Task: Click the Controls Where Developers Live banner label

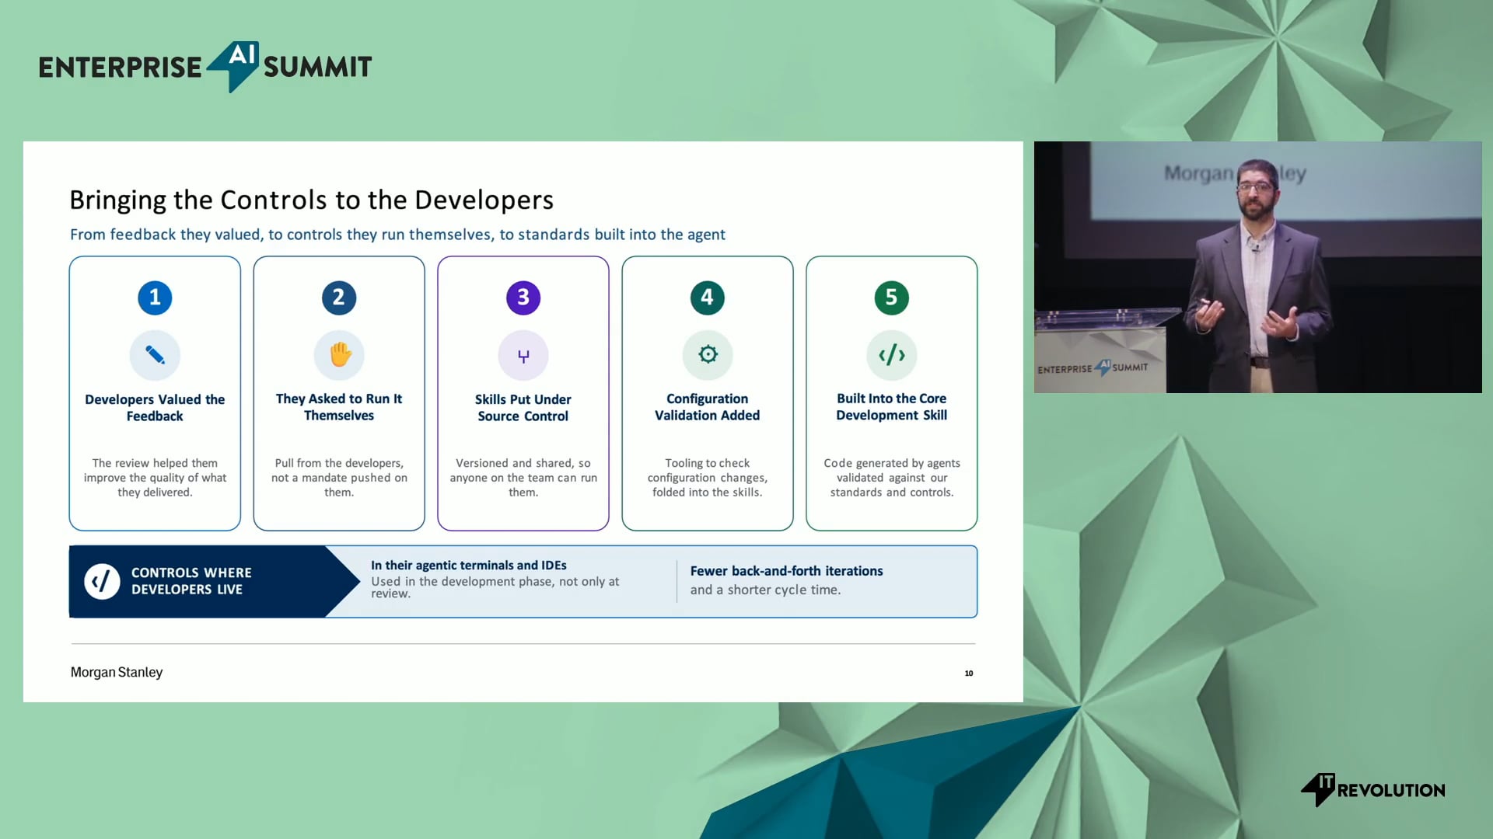Action: pos(191,580)
